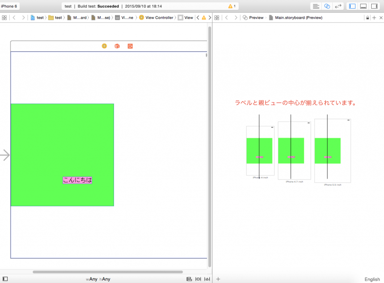Viewport: 384px width, 283px height.
Task: Select View Controller in the jump bar
Action: 156,18
